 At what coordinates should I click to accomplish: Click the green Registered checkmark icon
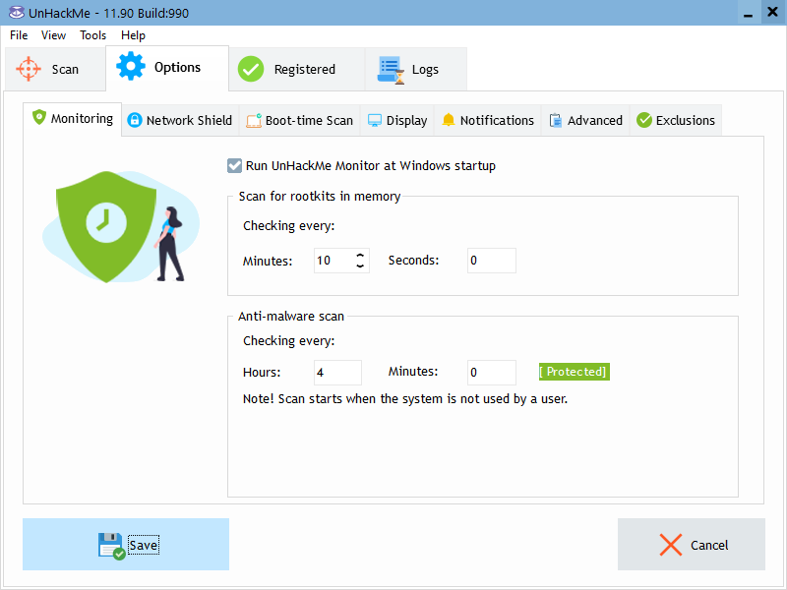[251, 69]
